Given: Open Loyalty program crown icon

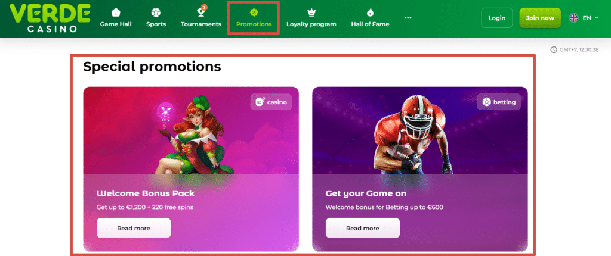Looking at the screenshot, I should click(311, 13).
